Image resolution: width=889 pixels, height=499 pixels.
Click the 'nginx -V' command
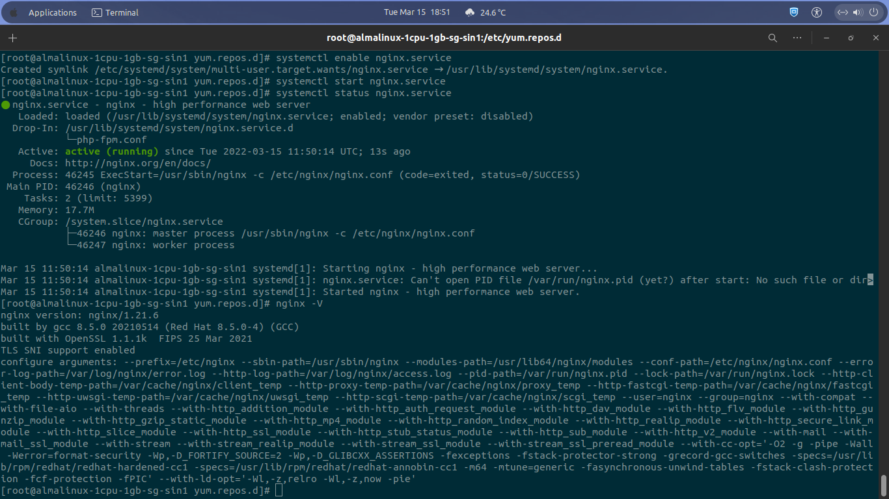pyautogui.click(x=299, y=303)
